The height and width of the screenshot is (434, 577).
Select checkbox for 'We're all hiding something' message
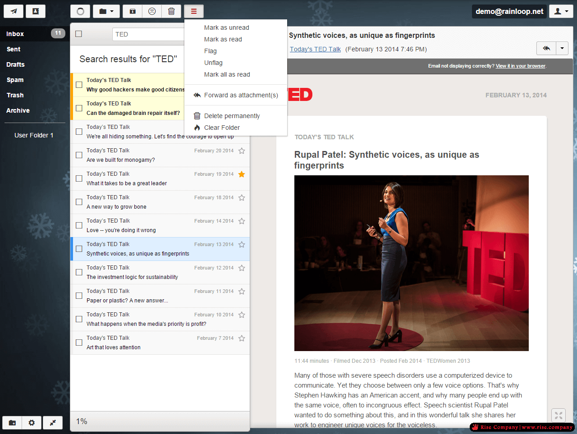click(x=79, y=132)
